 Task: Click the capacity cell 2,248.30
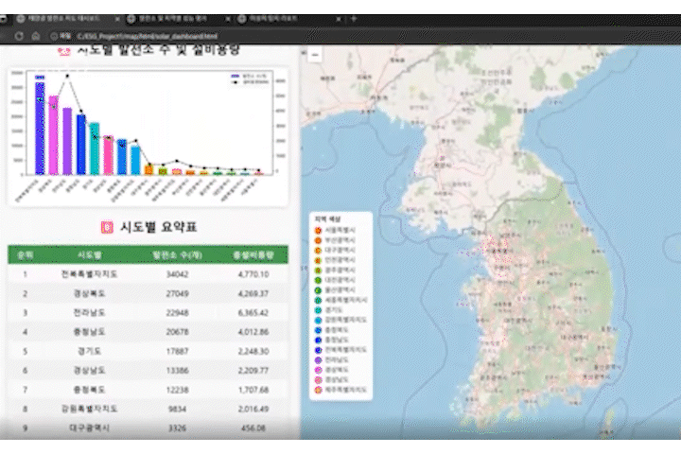tap(253, 351)
